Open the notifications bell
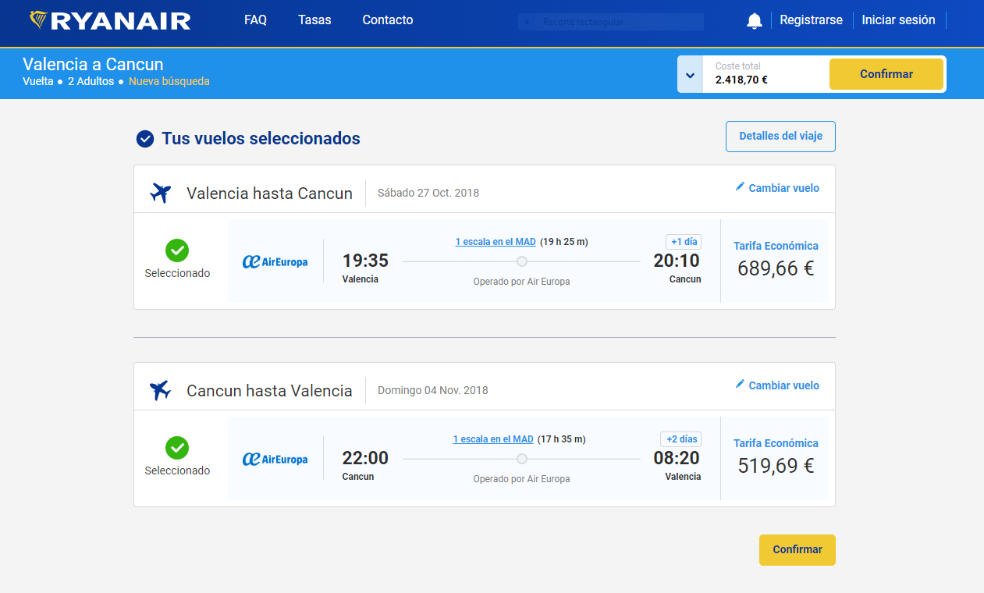The width and height of the screenshot is (984, 593). (754, 21)
